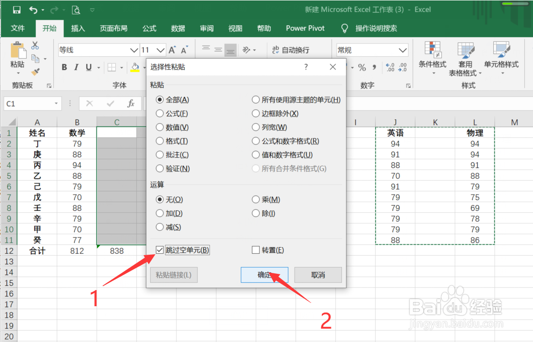Image resolution: width=533 pixels, height=342 pixels.
Task: Enable the 转置 transpose checkbox
Action: click(256, 249)
